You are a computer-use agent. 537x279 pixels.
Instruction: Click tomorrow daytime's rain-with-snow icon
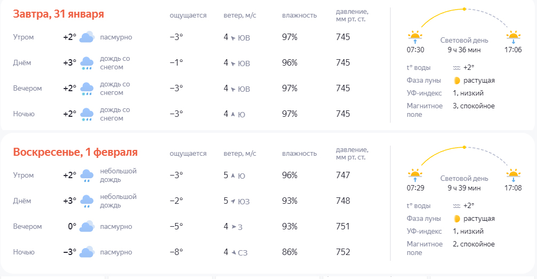[87, 63]
